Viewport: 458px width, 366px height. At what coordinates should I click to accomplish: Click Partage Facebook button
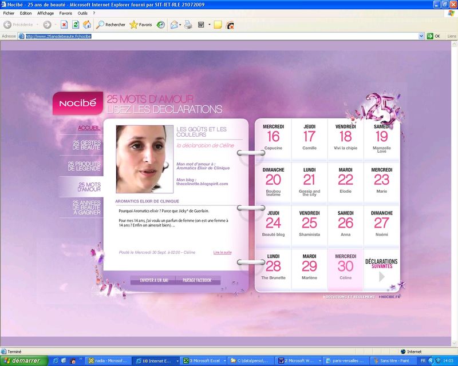point(197,280)
